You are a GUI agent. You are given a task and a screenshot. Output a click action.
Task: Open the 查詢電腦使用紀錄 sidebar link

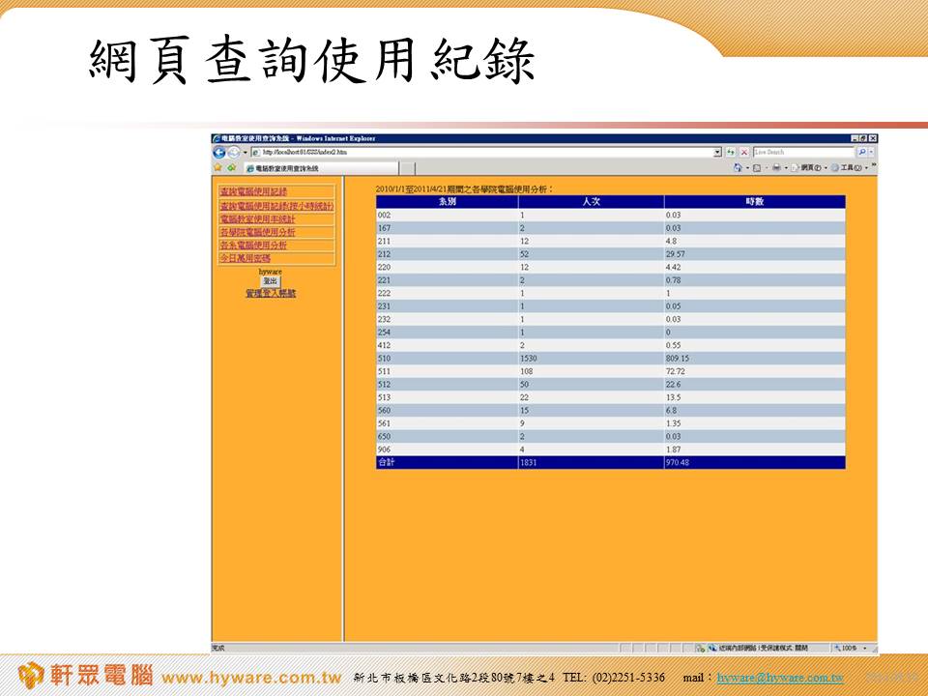(253, 192)
